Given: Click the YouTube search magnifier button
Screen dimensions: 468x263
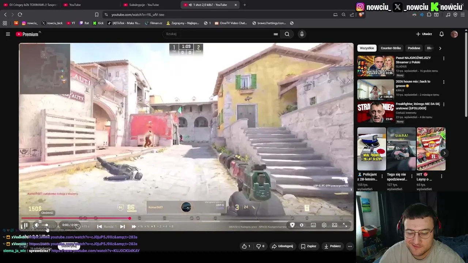Looking at the screenshot, I should [x=287, y=34].
